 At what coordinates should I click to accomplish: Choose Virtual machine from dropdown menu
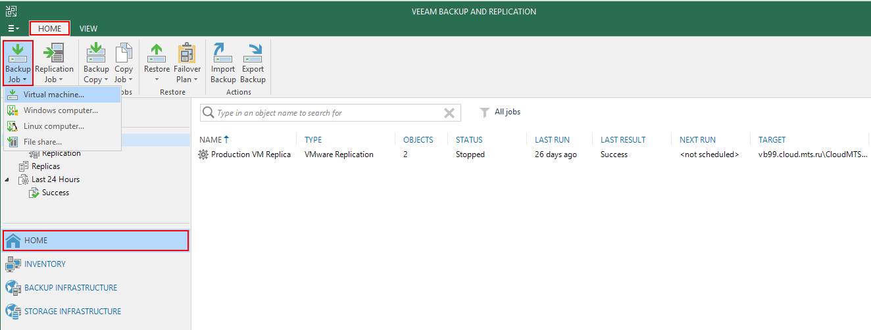[53, 95]
